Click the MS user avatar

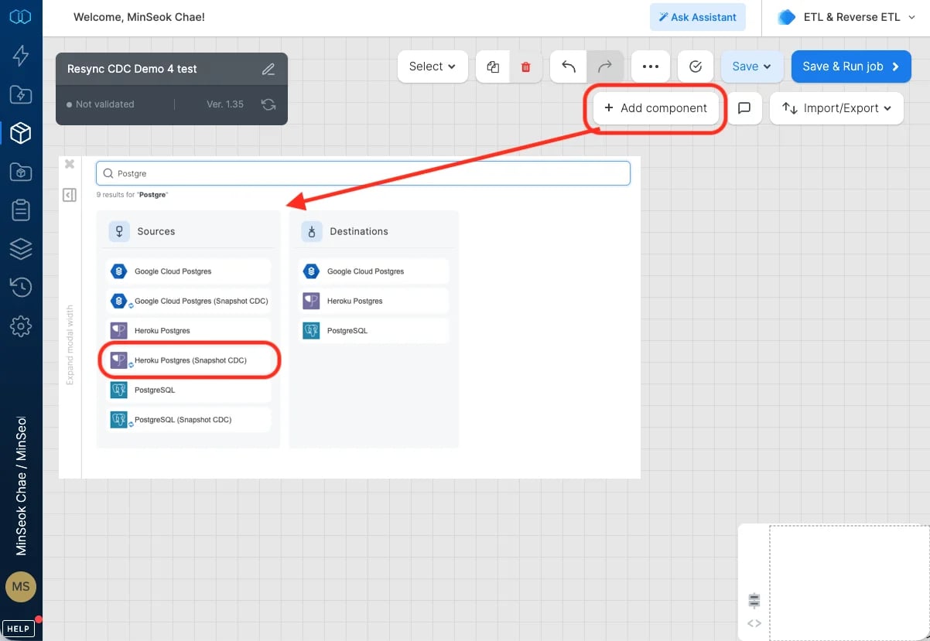pos(21,586)
